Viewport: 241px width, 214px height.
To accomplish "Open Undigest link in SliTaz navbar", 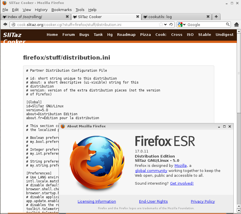I will point(225,35).
